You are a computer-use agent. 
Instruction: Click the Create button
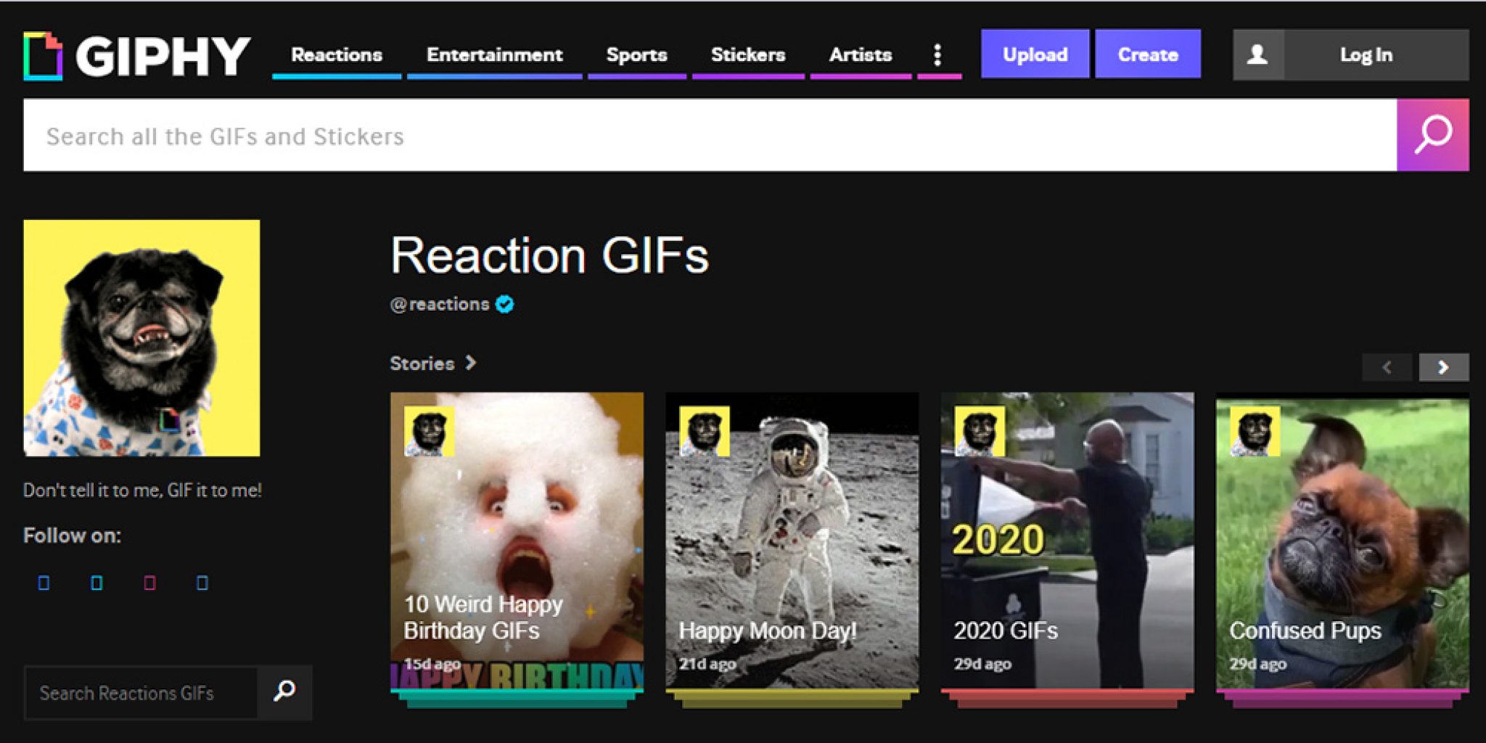(1147, 54)
